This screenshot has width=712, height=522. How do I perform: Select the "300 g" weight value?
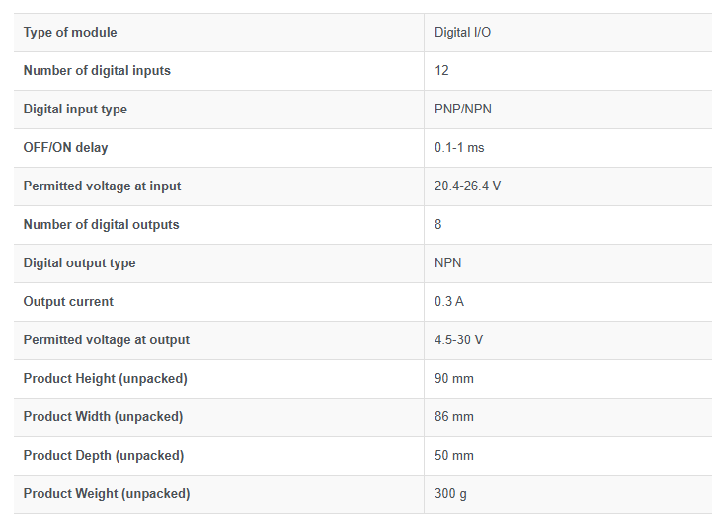450,494
